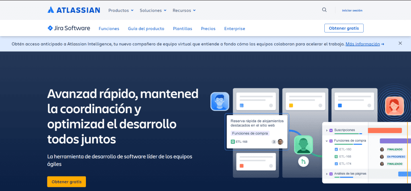411x191 pixels.
Task: Expand the Suscripciones row chevron
Action: tap(327, 130)
